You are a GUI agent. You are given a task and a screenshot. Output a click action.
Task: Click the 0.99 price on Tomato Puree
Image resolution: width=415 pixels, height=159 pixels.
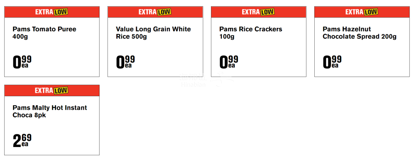(x=22, y=62)
